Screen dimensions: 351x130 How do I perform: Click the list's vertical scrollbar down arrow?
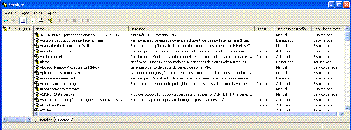(x=347, y=108)
